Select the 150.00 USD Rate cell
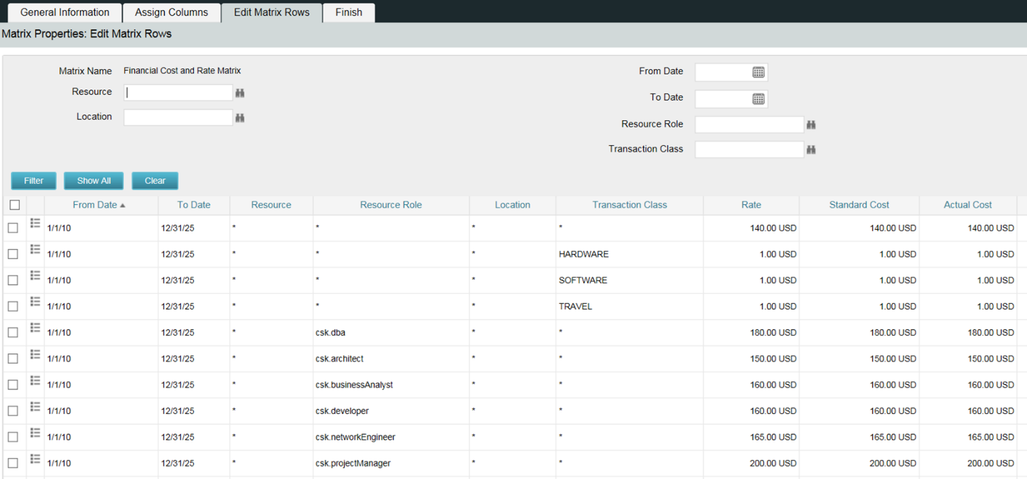The image size is (1027, 479). coord(751,359)
